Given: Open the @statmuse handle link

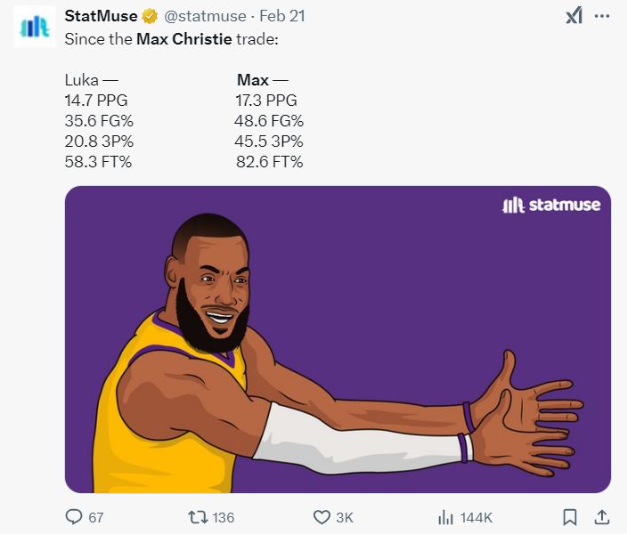Looking at the screenshot, I should pos(206,16).
